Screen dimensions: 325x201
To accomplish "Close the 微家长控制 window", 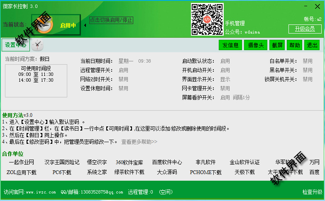I will point(318,6).
